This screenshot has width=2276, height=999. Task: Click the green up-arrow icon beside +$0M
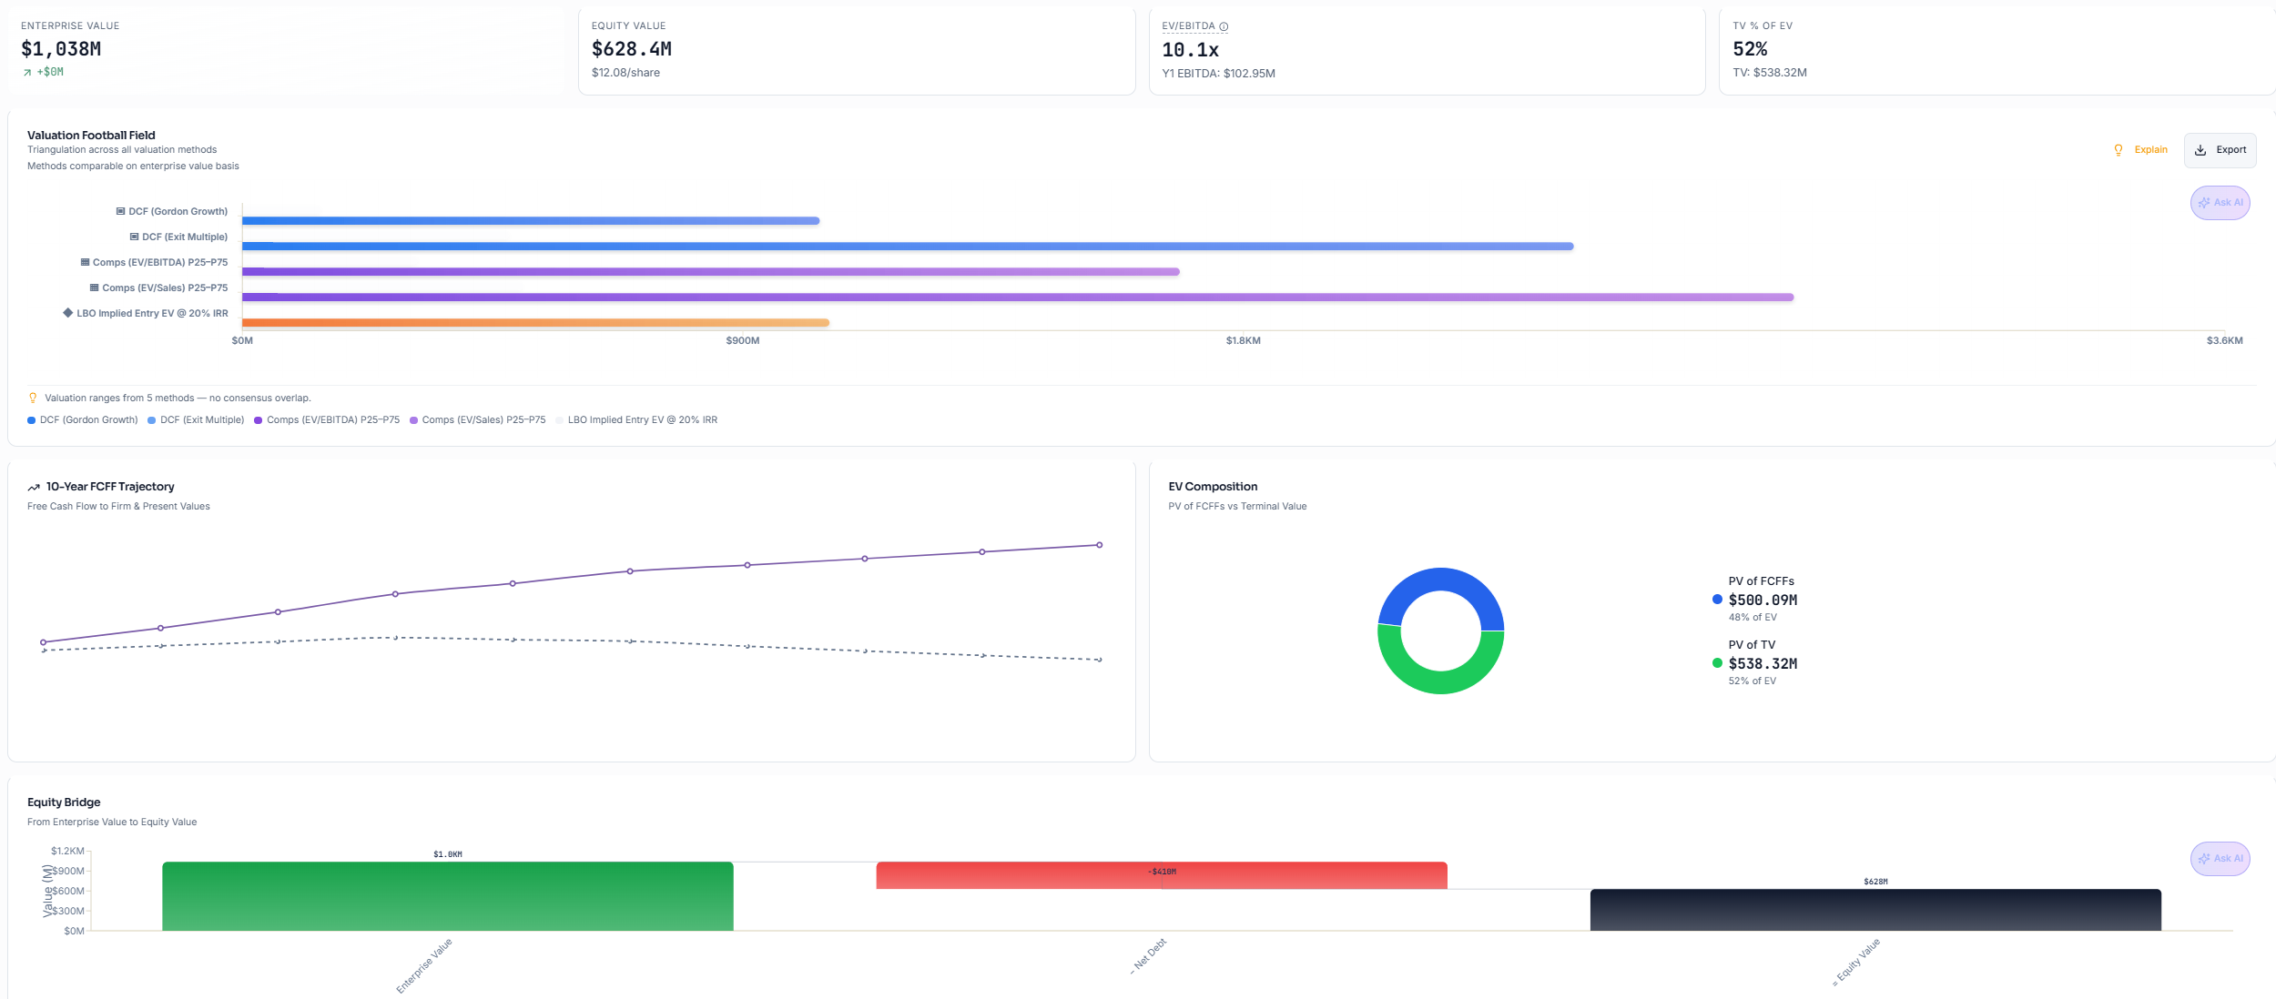click(27, 73)
